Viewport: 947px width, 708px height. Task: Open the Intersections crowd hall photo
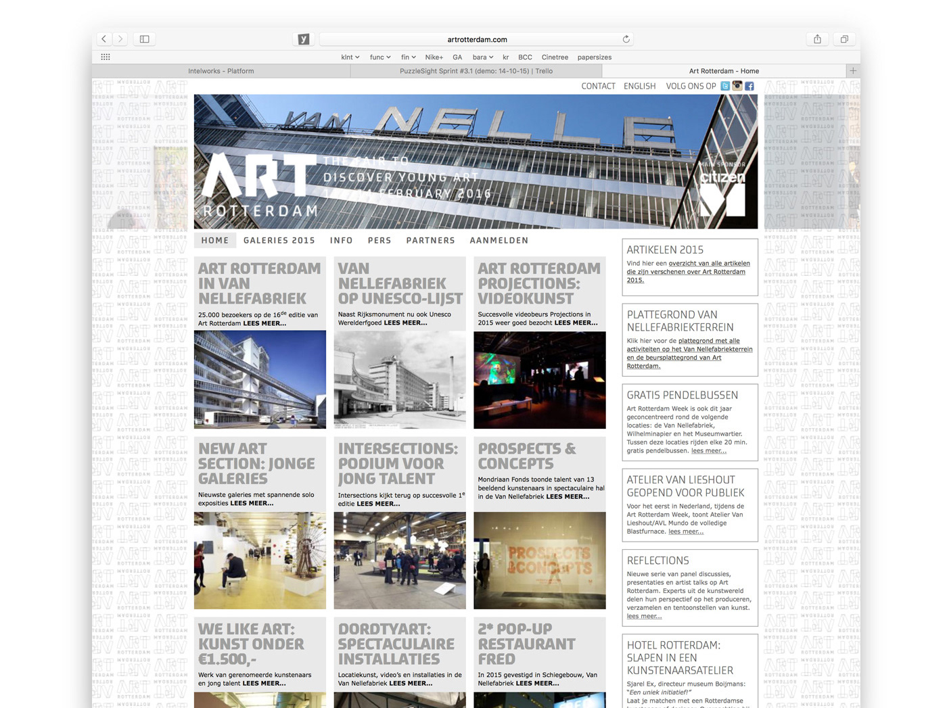point(400,561)
